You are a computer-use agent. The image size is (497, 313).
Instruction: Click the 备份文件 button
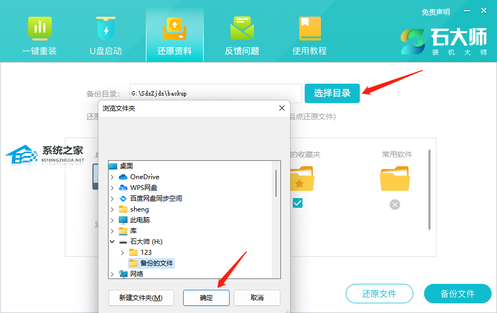[458, 294]
